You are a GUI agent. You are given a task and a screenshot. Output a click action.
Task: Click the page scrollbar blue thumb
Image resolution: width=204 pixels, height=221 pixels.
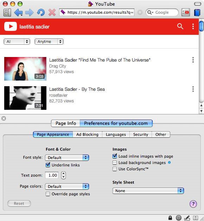tap(201, 26)
